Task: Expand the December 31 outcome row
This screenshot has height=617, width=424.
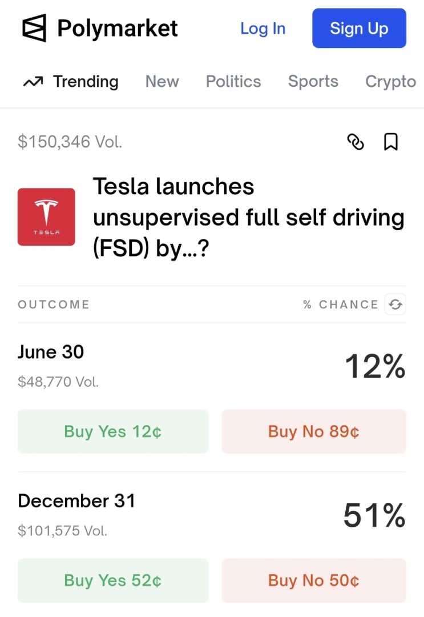Action: click(171, 514)
